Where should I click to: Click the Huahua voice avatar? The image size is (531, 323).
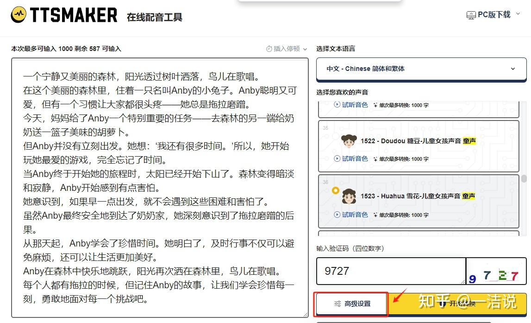(x=348, y=196)
